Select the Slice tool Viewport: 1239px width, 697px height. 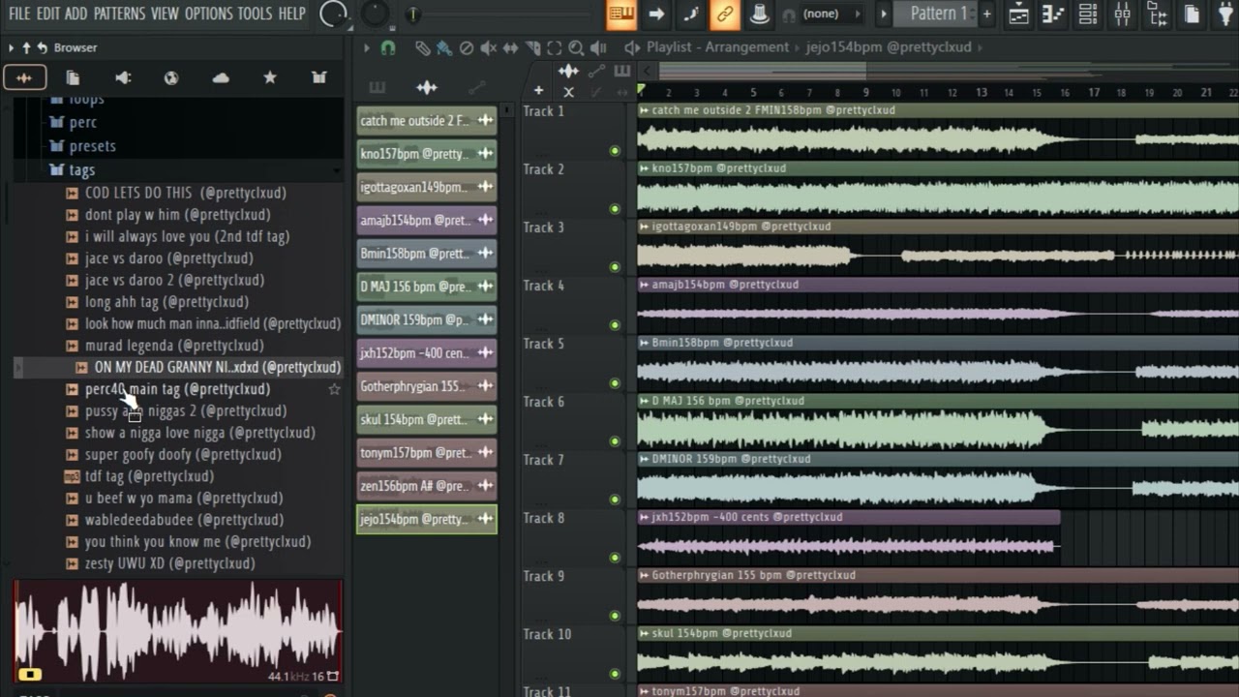(532, 47)
